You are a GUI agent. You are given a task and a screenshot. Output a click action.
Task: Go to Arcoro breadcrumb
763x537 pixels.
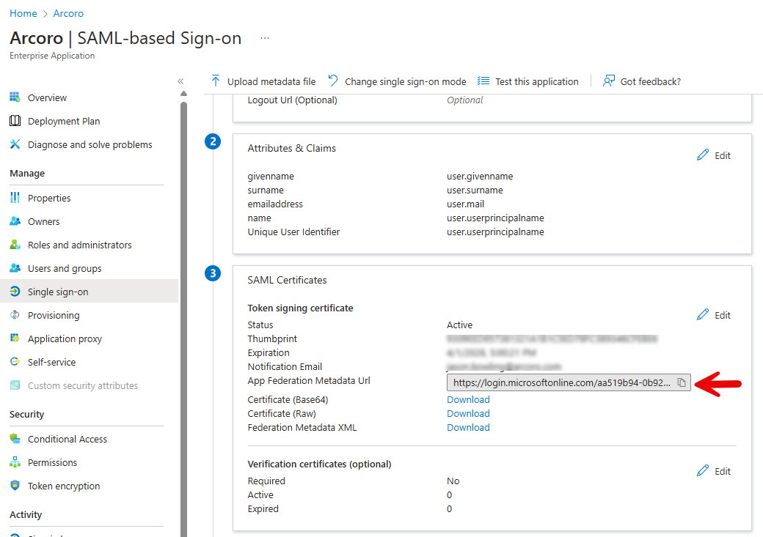[x=68, y=13]
